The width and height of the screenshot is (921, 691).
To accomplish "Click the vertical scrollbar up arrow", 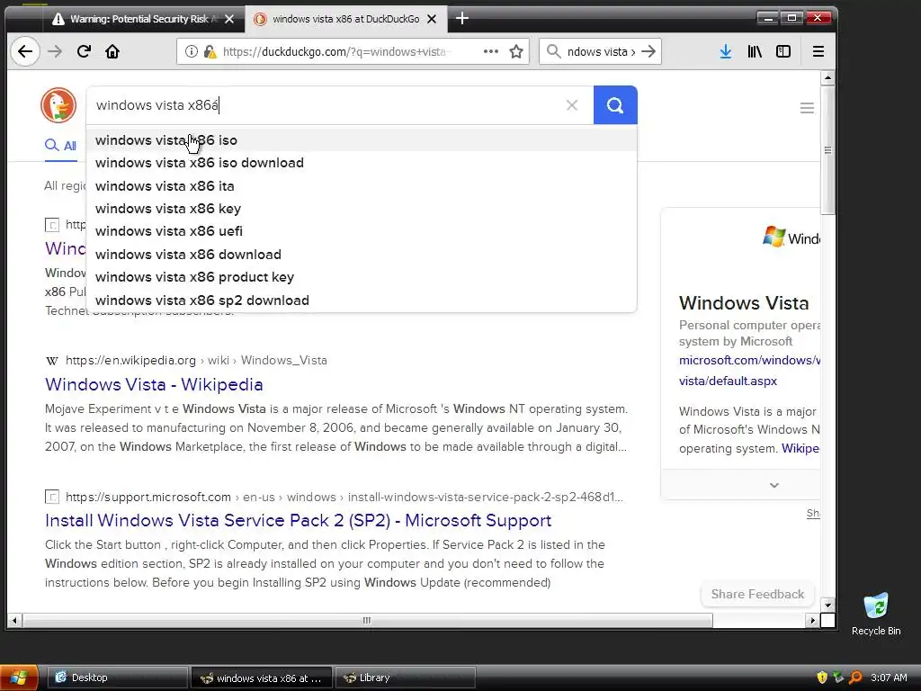I will pos(827,77).
